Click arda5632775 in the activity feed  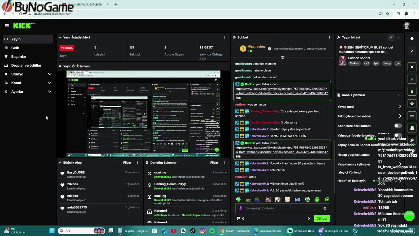[77, 207]
